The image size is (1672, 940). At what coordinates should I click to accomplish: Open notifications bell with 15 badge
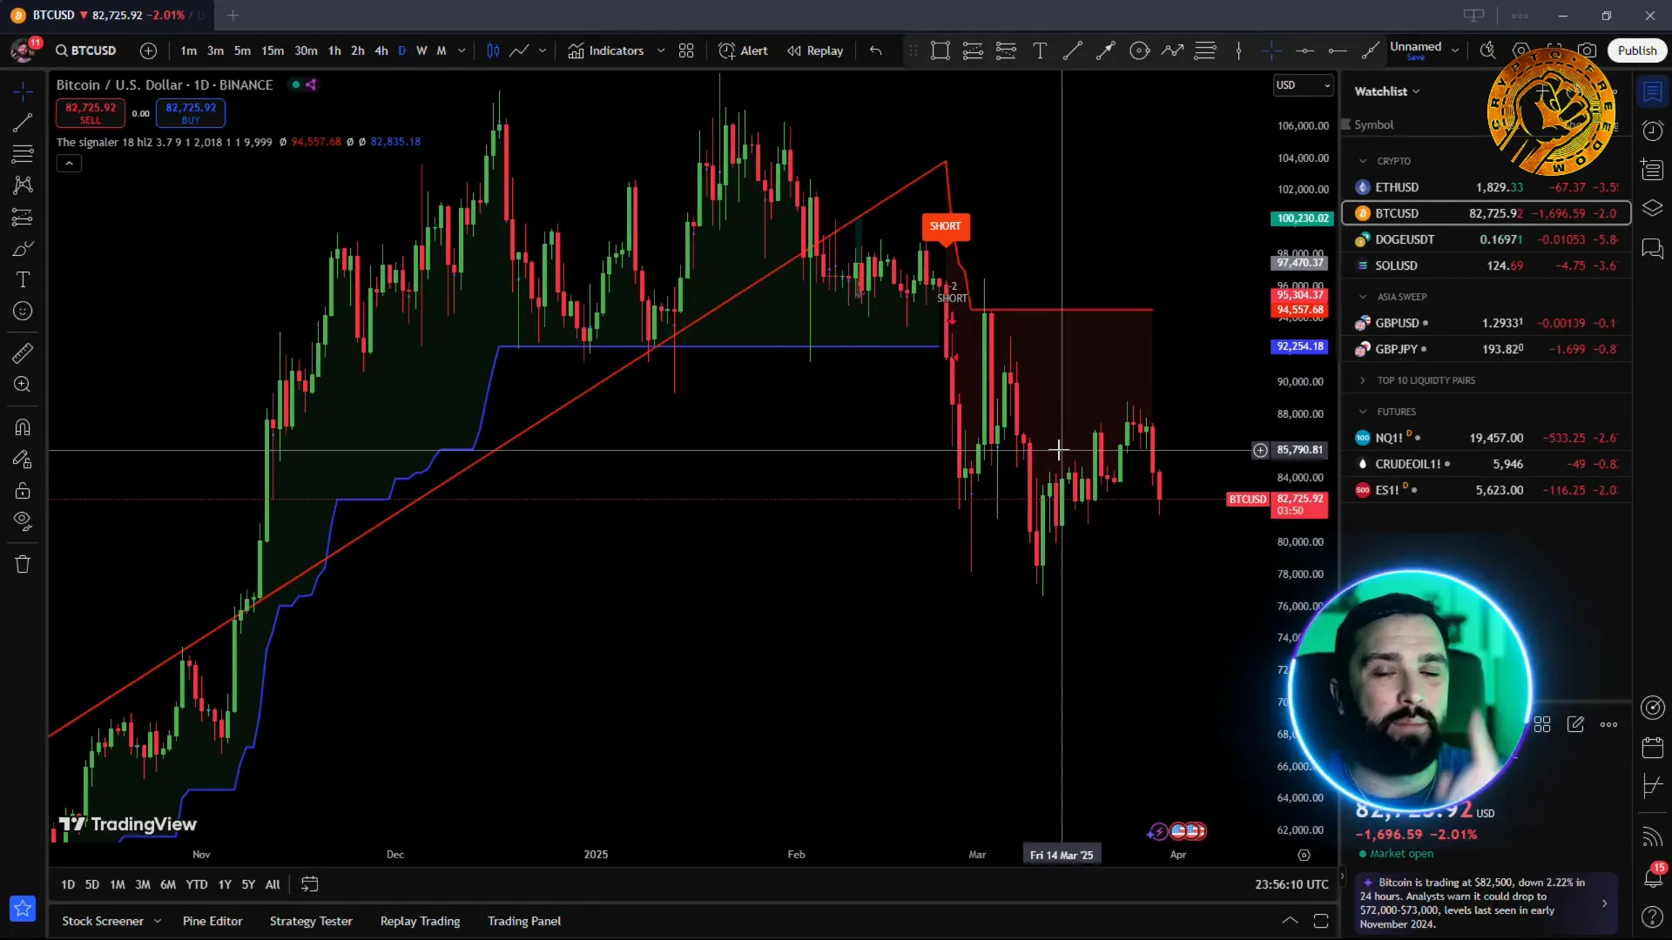click(x=1652, y=876)
